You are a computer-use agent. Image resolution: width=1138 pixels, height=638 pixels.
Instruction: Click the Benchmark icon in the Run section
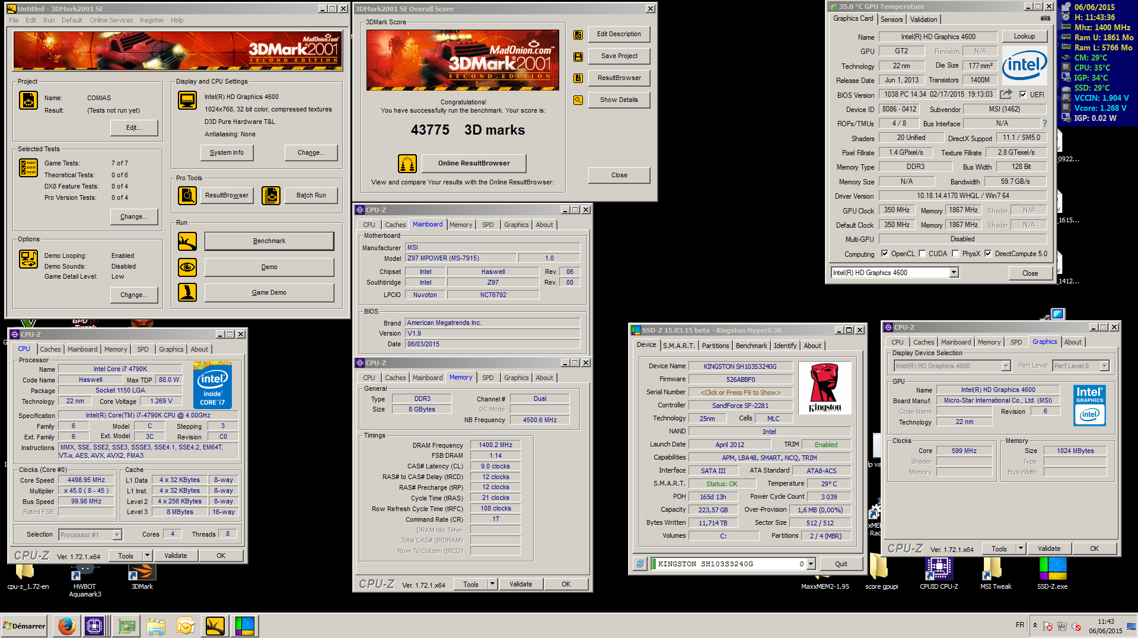pyautogui.click(x=187, y=241)
